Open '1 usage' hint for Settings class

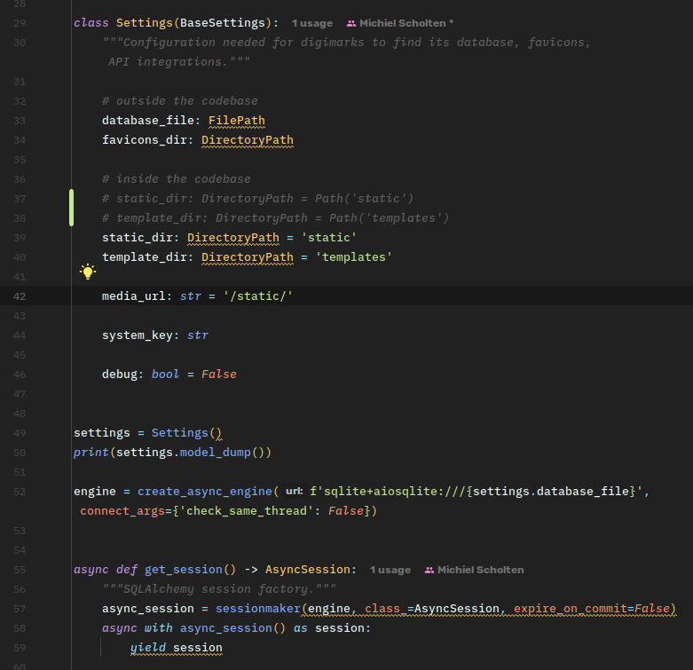coord(311,23)
